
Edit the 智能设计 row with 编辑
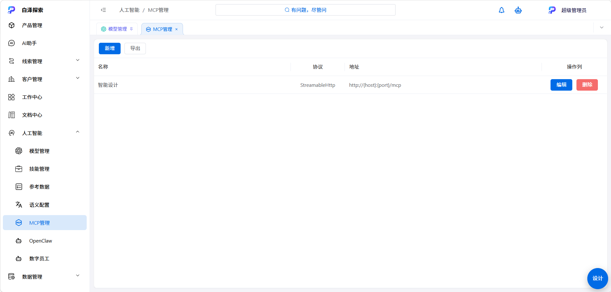561,85
